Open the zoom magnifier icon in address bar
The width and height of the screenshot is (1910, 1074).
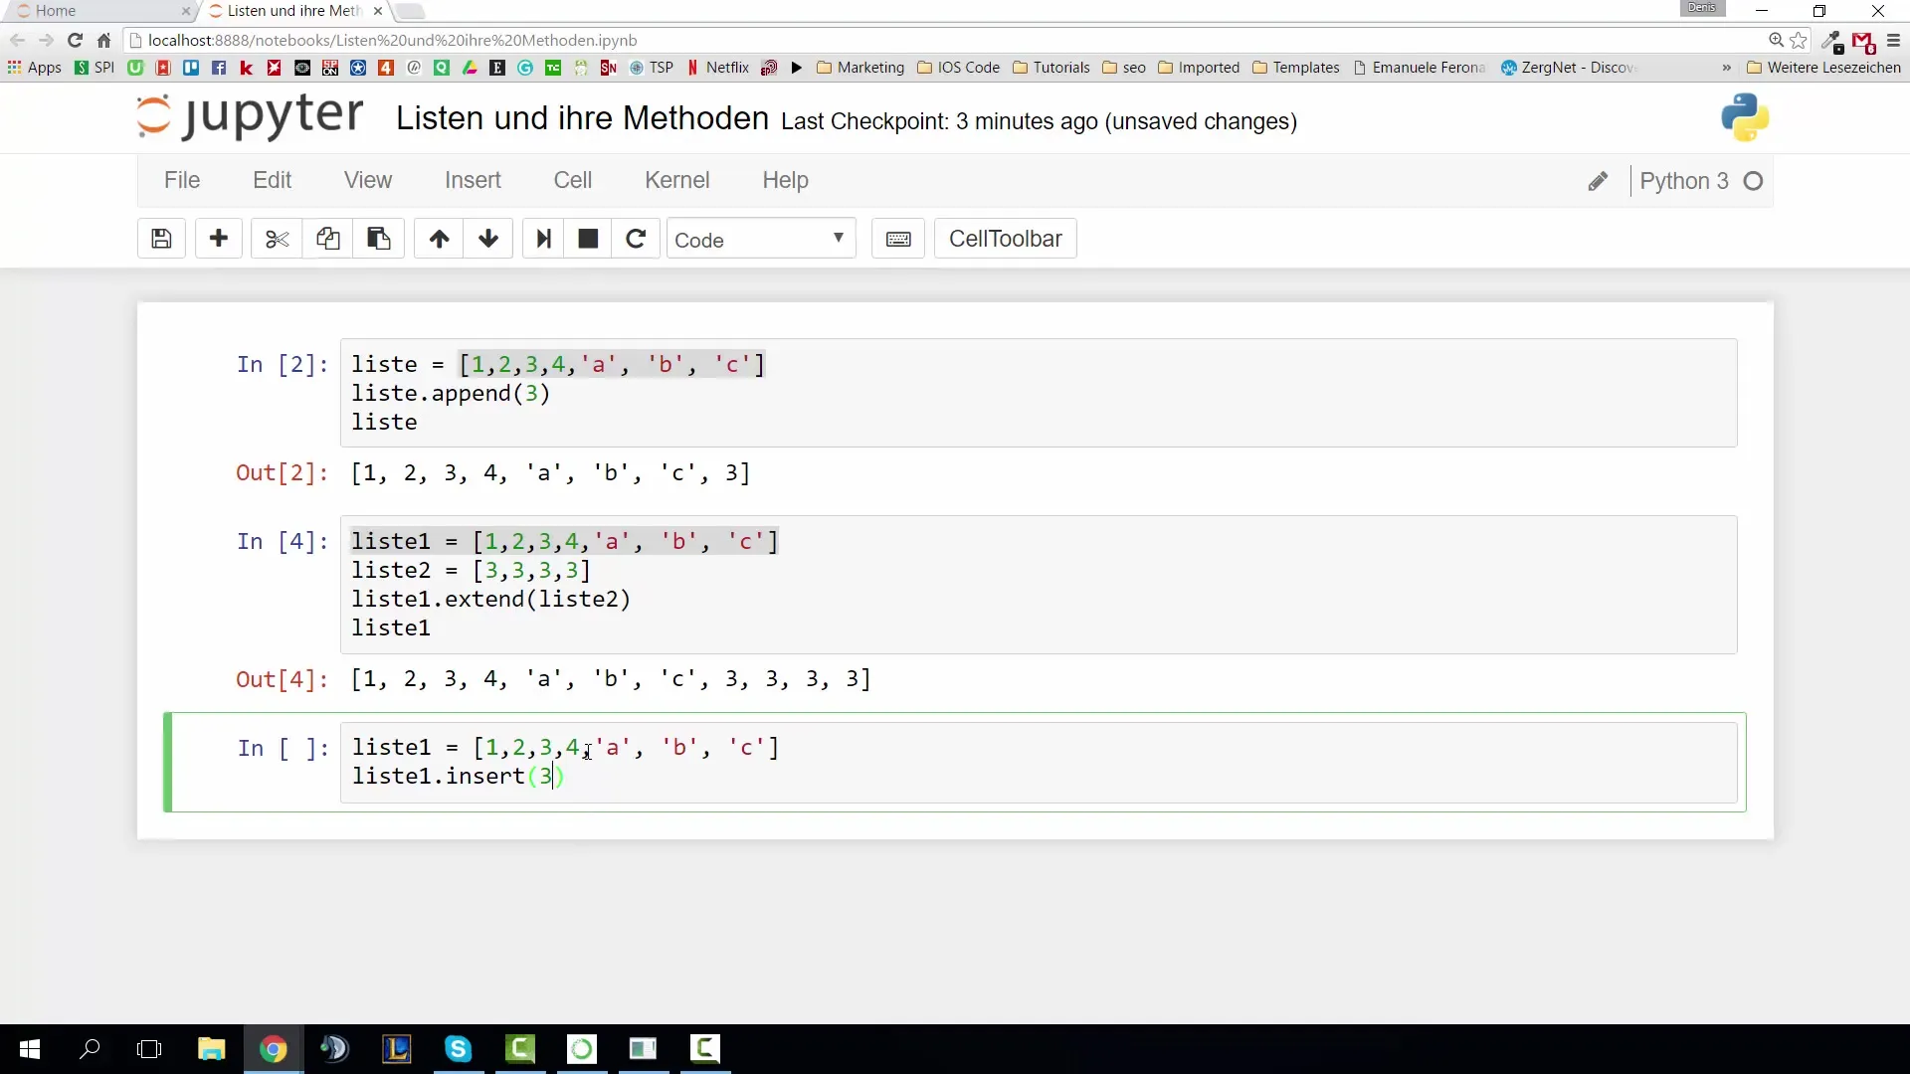click(1776, 41)
